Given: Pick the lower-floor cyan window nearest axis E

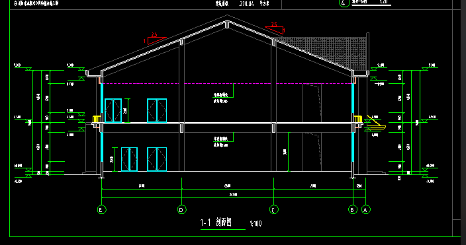Looking at the screenshot, I should coord(129,159).
